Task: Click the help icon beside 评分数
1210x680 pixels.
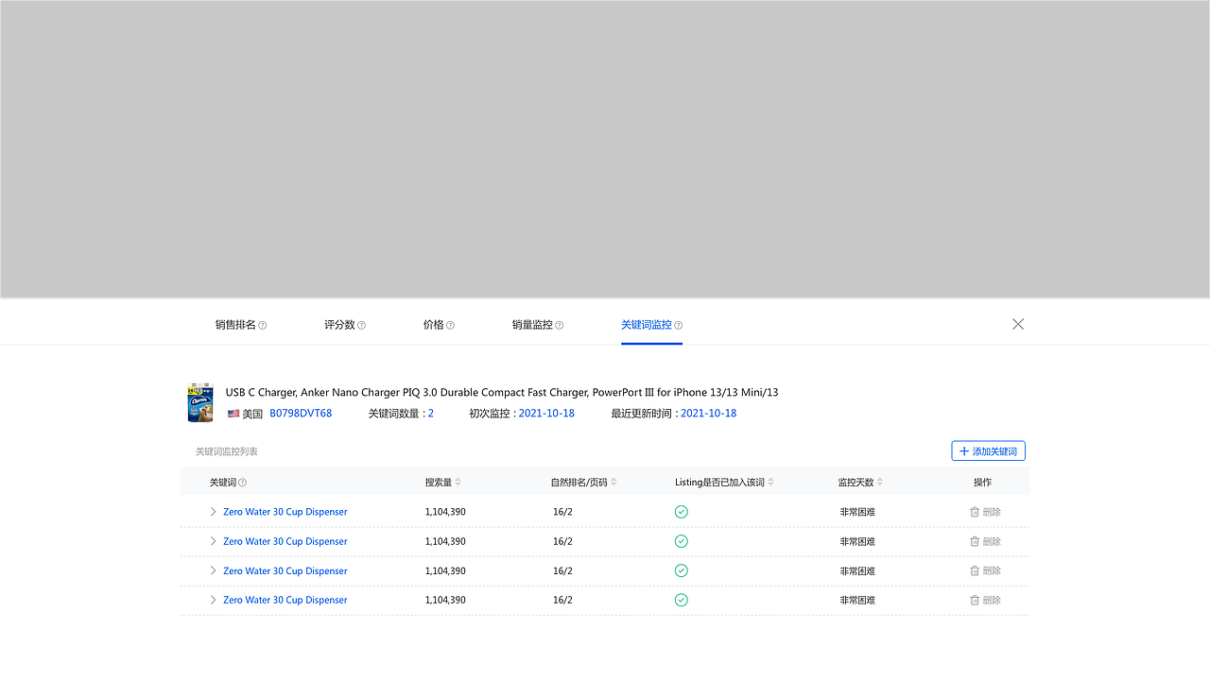Action: (x=361, y=325)
